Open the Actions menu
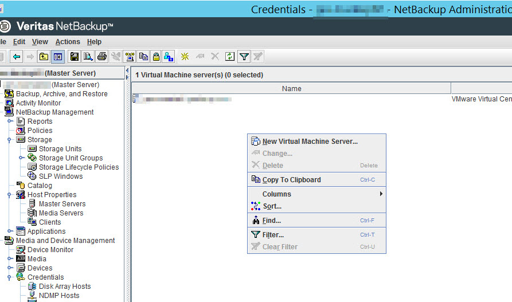 [x=68, y=42]
